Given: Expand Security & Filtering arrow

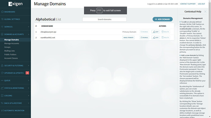Looking at the screenshot, I should [28, 66].
